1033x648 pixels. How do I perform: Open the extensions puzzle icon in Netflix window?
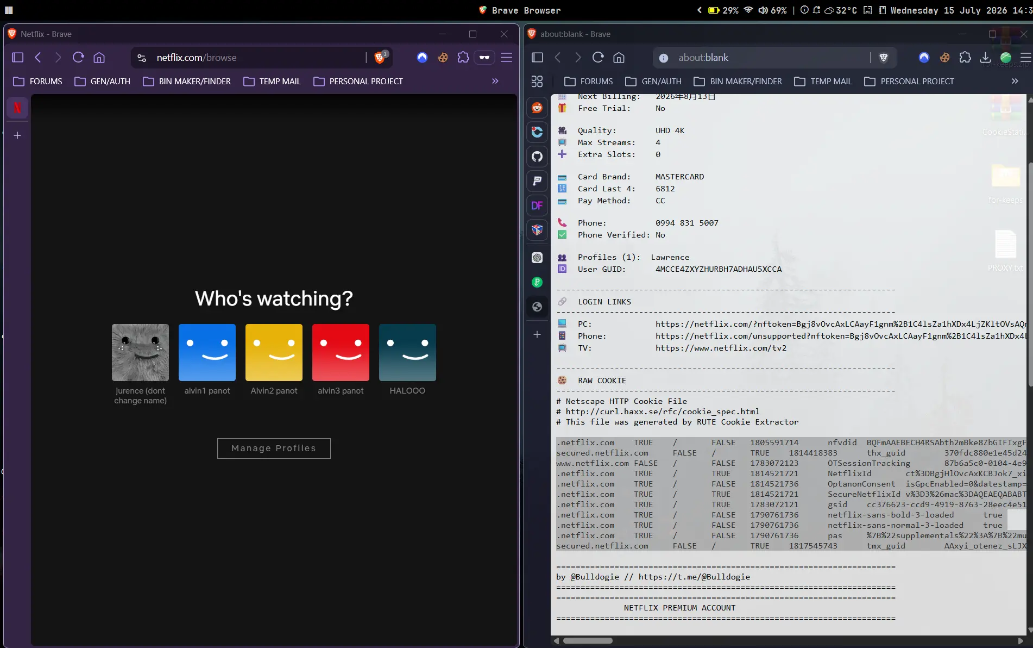point(463,57)
